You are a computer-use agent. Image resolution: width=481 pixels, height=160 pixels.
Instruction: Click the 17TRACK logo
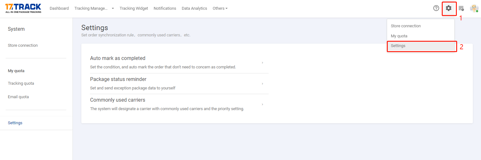coord(23,8)
